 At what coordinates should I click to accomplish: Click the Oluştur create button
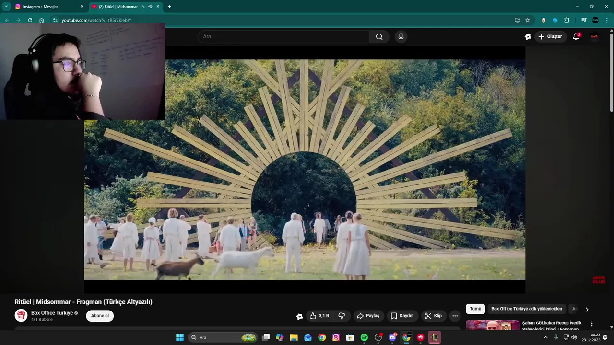click(x=550, y=37)
